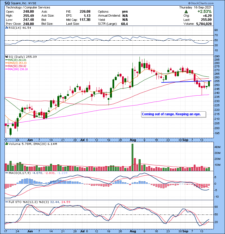Image resolution: width=225 pixels, height=234 pixels.
Task: Click the 290 label on price axis
Action: (217, 56)
